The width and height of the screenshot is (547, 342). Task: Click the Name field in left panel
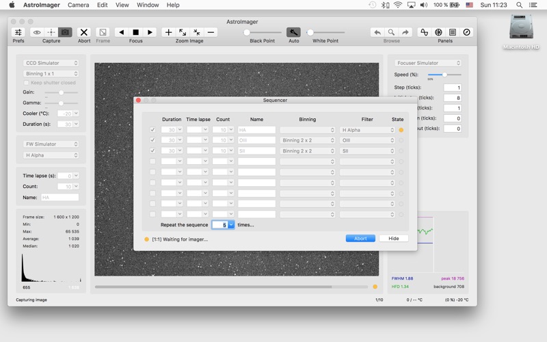pos(60,197)
